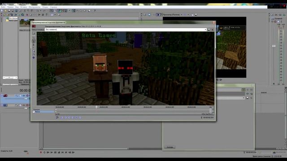
Task: Switch to the Проводник tab
Action: click(25, 85)
